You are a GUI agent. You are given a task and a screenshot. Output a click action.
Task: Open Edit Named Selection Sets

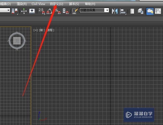point(75,11)
